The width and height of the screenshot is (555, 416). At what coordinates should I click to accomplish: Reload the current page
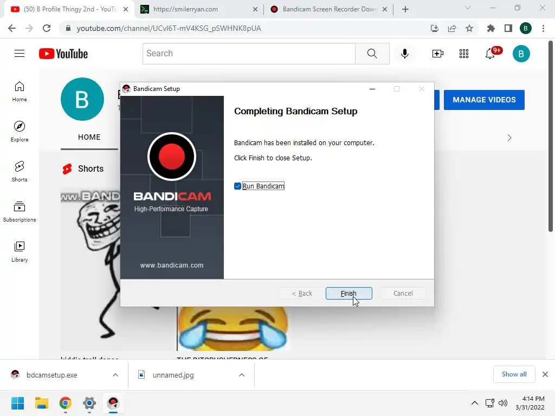click(x=47, y=28)
